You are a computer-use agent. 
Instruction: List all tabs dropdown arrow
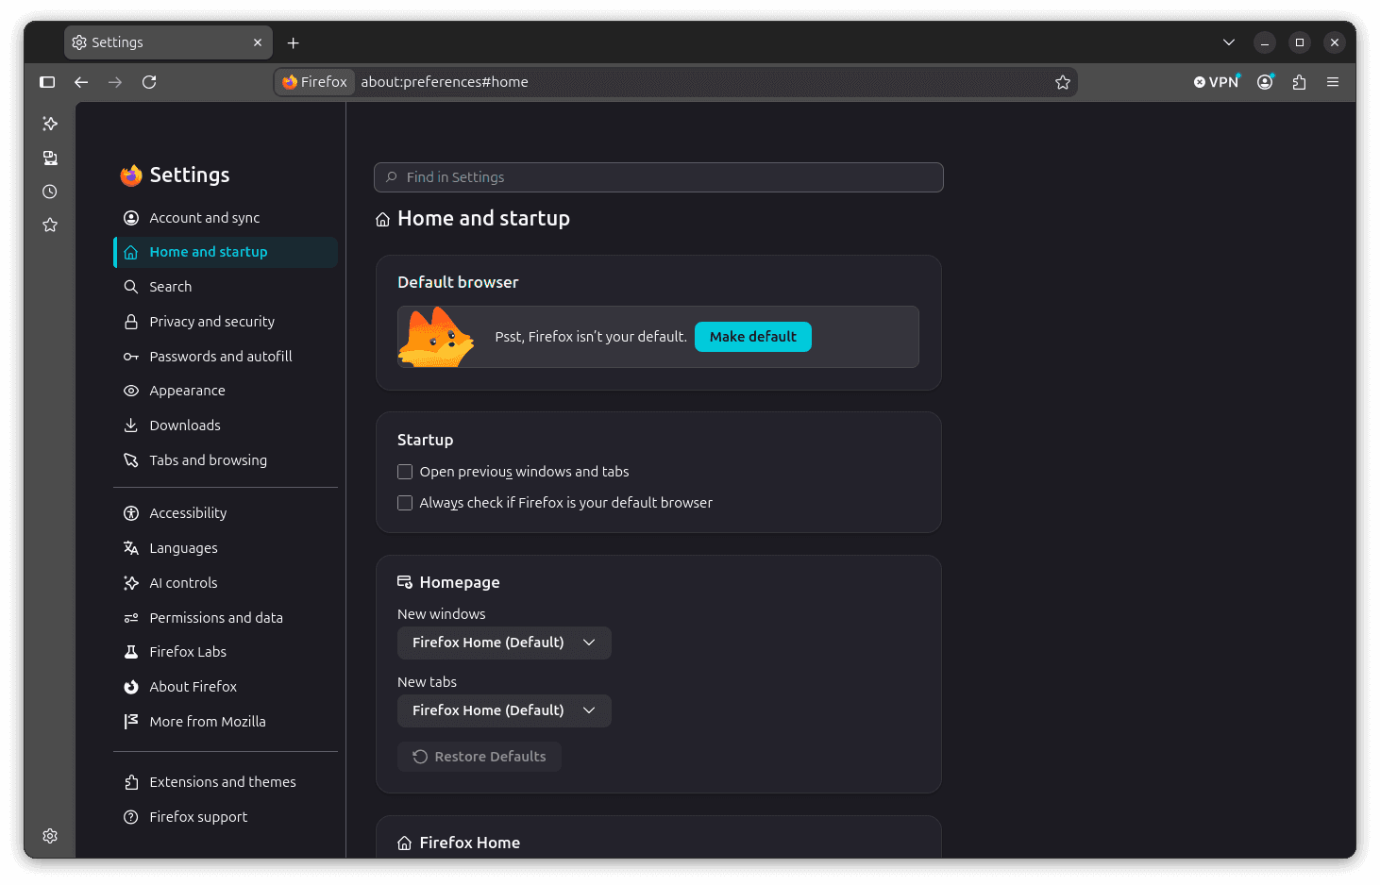[1229, 42]
